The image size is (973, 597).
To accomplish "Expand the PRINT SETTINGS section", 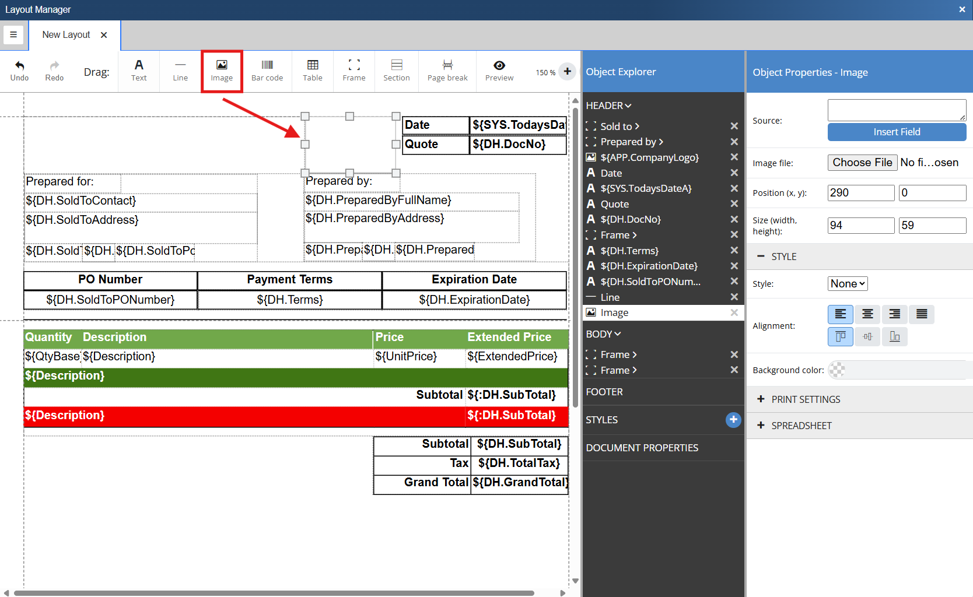I will pos(806,399).
